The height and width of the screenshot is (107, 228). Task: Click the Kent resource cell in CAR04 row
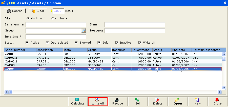point(121,69)
